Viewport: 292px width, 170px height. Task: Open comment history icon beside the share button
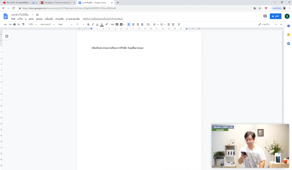click(265, 16)
